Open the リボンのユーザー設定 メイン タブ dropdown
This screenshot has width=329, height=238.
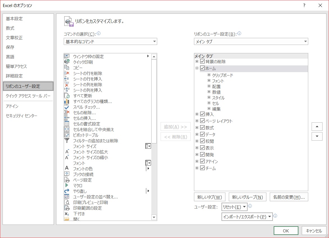click(251, 42)
